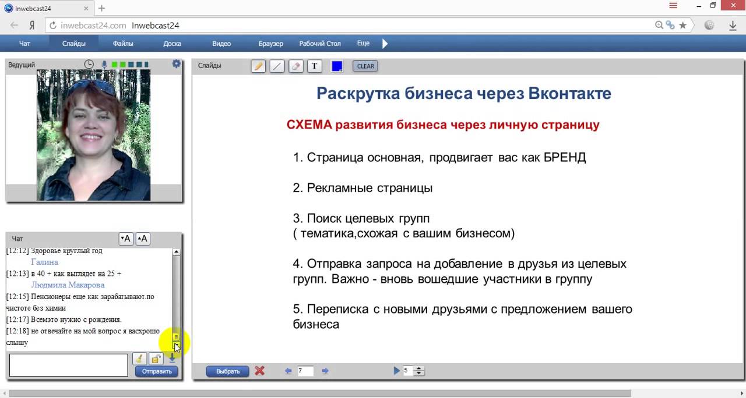Go to next slide arrow
This screenshot has width=746, height=398.
coord(325,371)
